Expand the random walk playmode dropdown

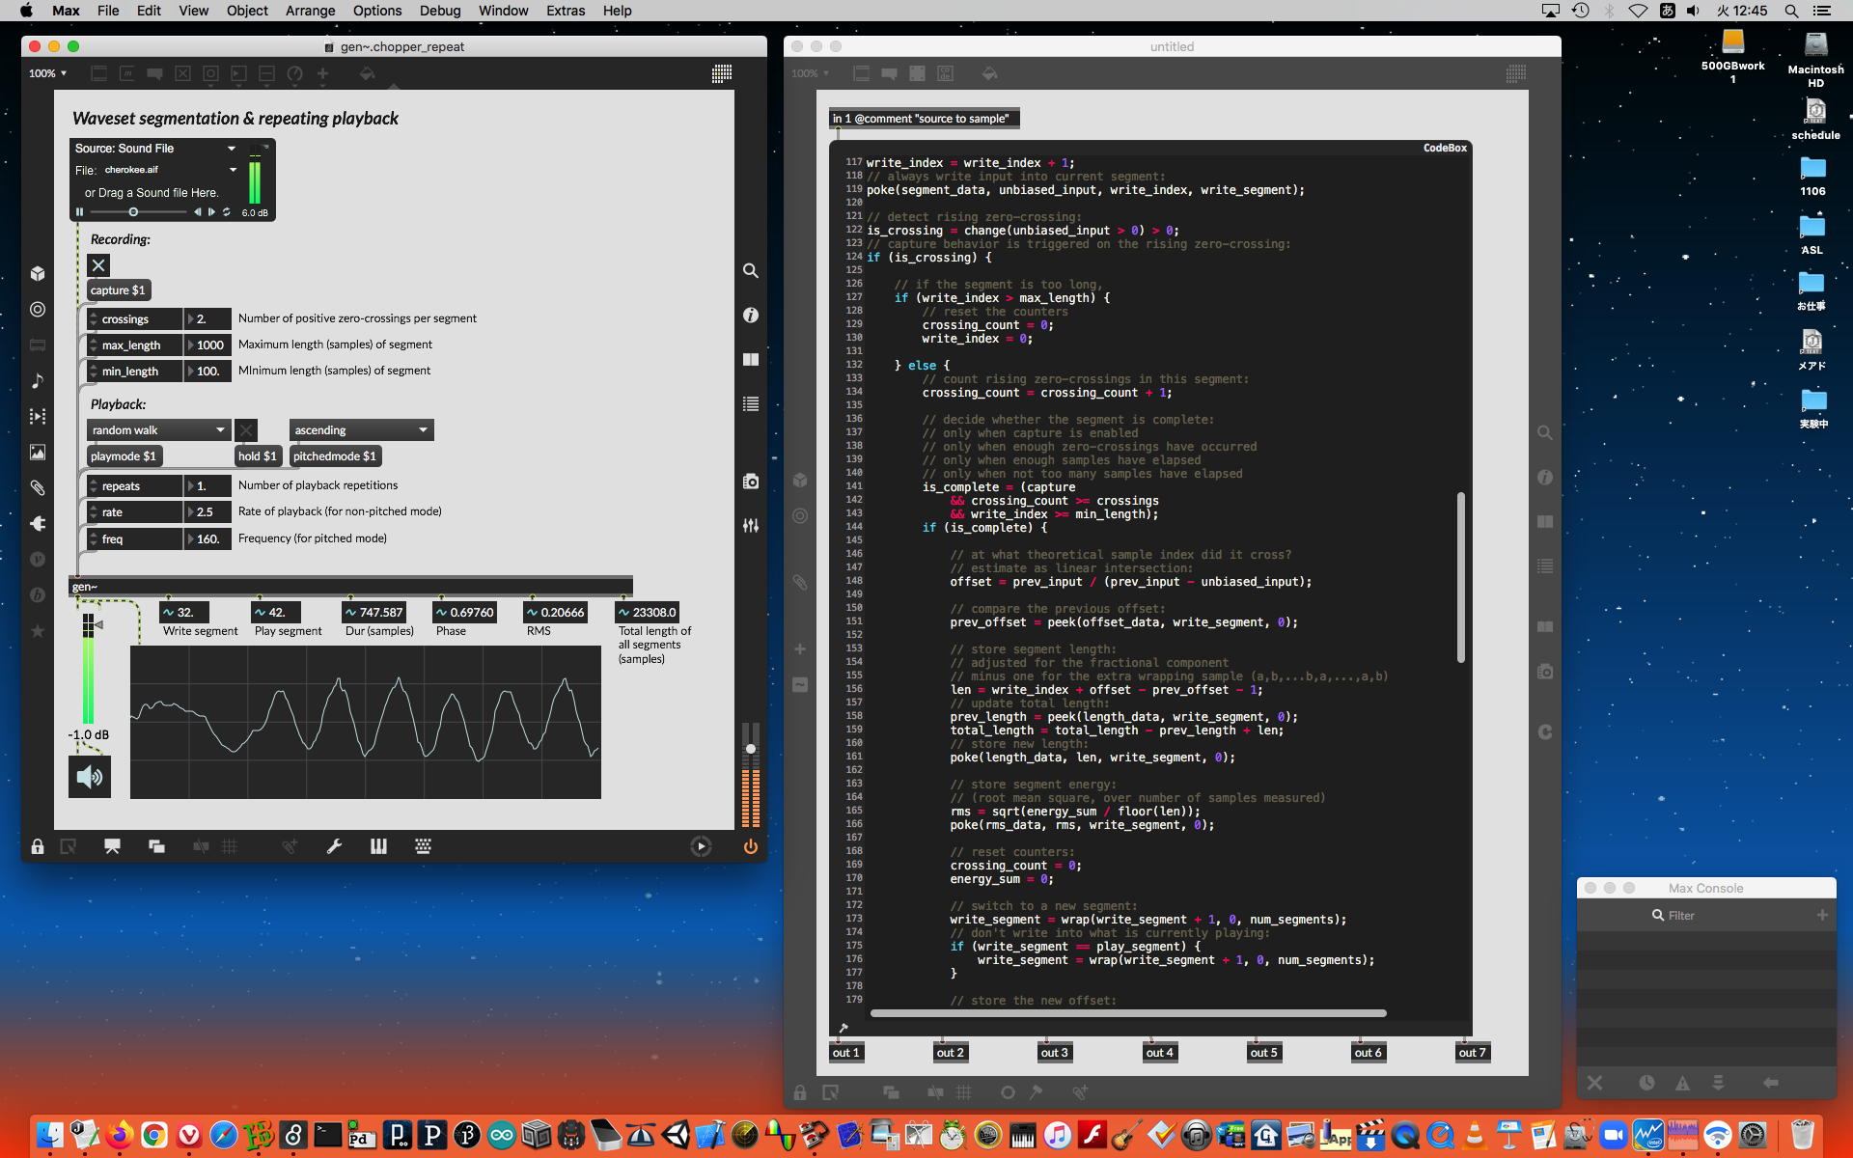(158, 430)
